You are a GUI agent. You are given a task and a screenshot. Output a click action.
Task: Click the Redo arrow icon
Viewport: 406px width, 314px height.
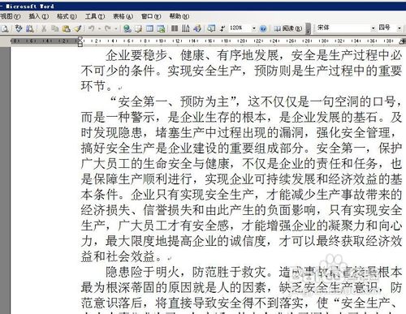(x=108, y=28)
